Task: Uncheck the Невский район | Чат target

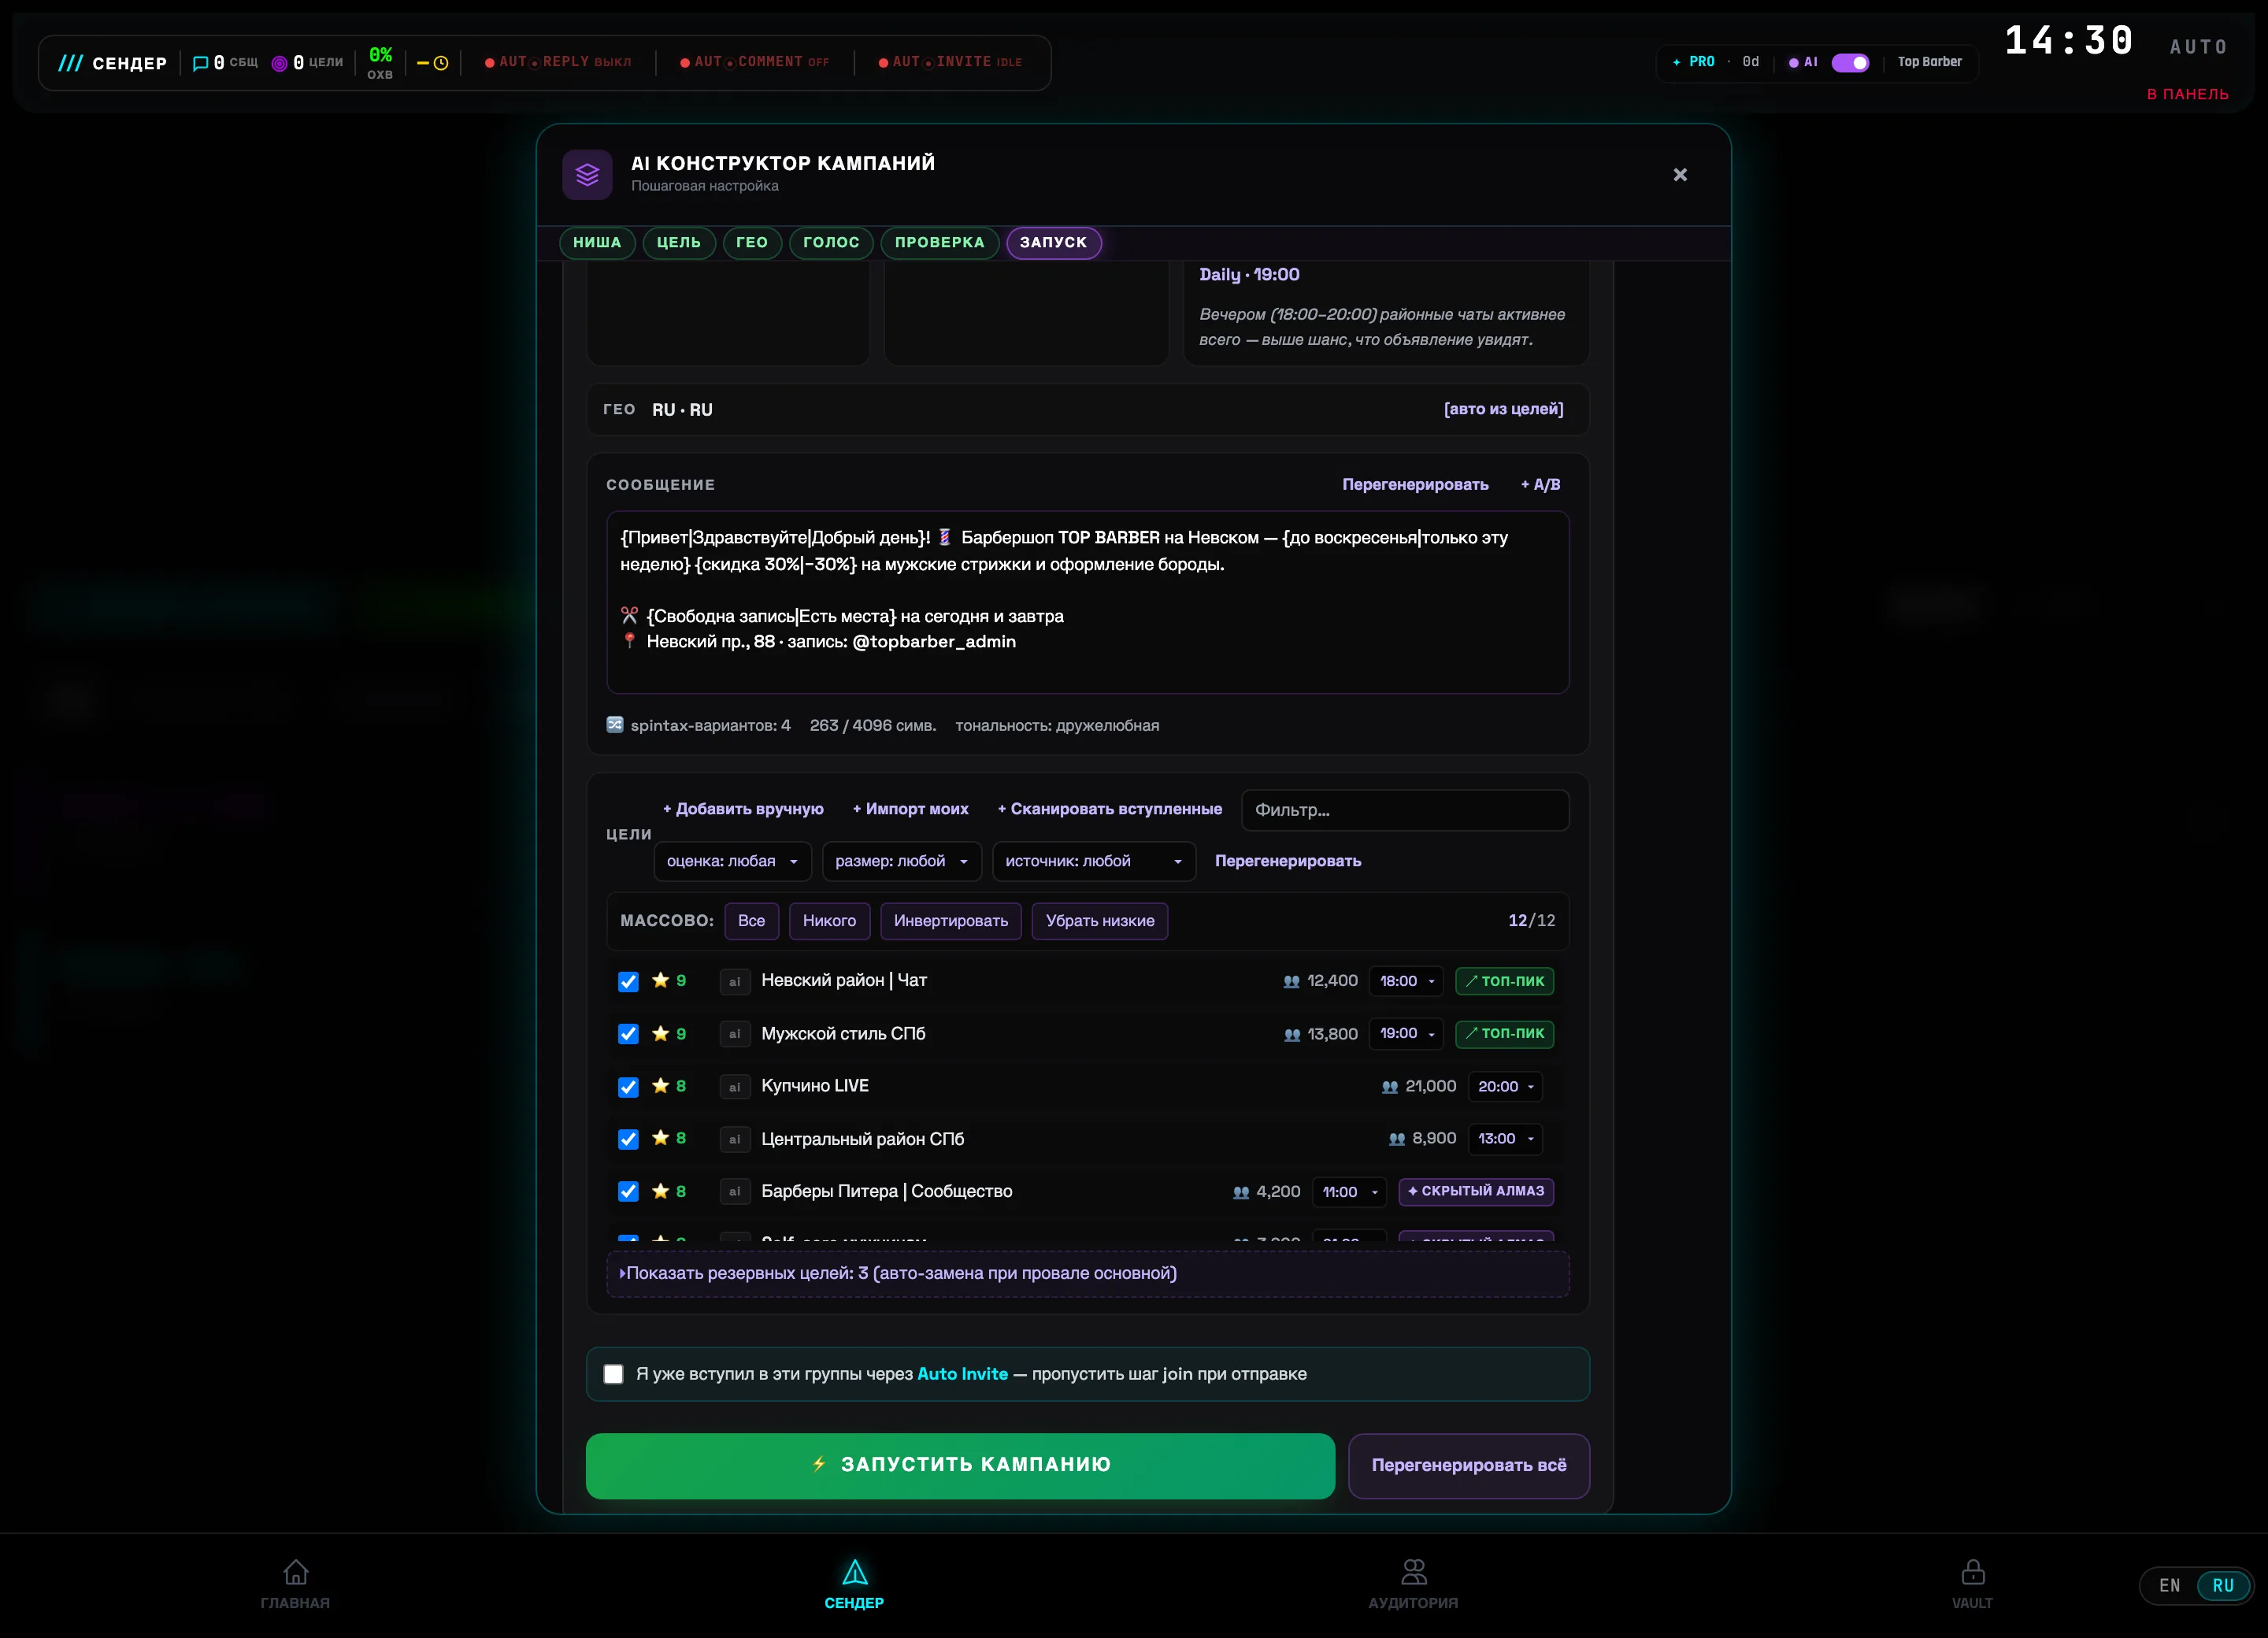Action: (628, 982)
